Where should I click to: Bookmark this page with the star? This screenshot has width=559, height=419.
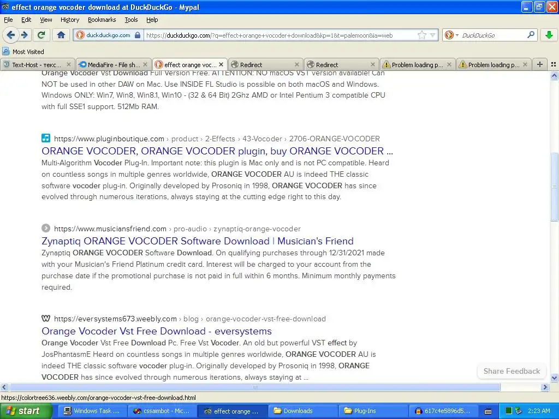pos(422,35)
